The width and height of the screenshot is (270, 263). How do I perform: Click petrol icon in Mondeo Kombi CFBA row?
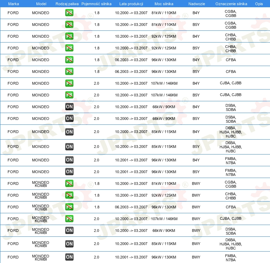(x=69, y=207)
